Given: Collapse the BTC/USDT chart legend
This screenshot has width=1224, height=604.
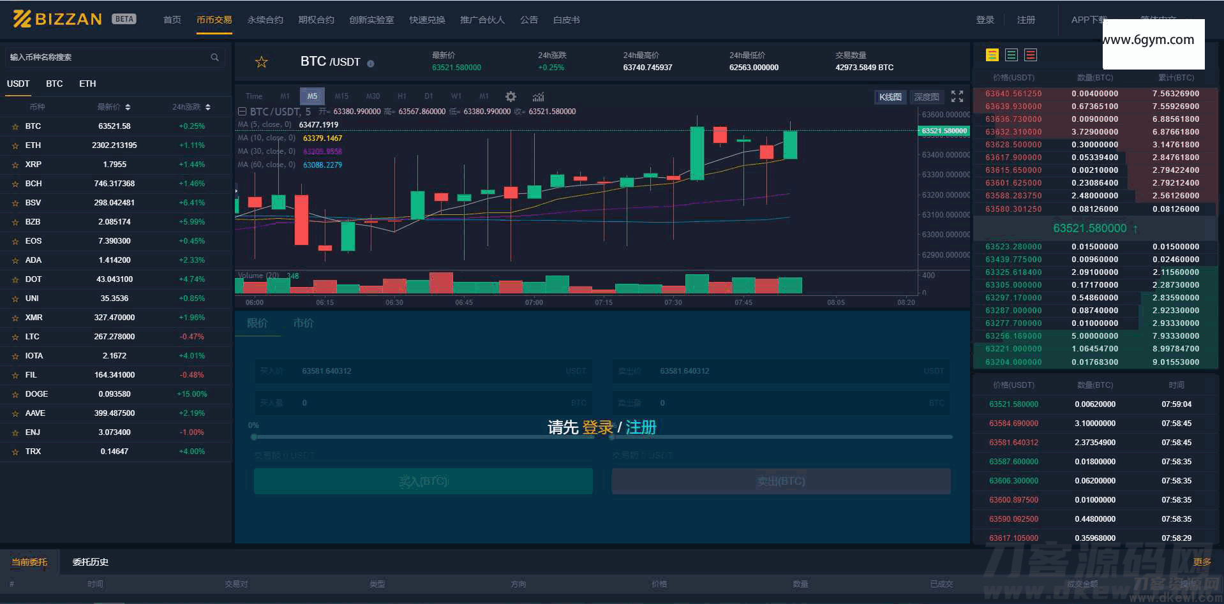Looking at the screenshot, I should (x=243, y=112).
